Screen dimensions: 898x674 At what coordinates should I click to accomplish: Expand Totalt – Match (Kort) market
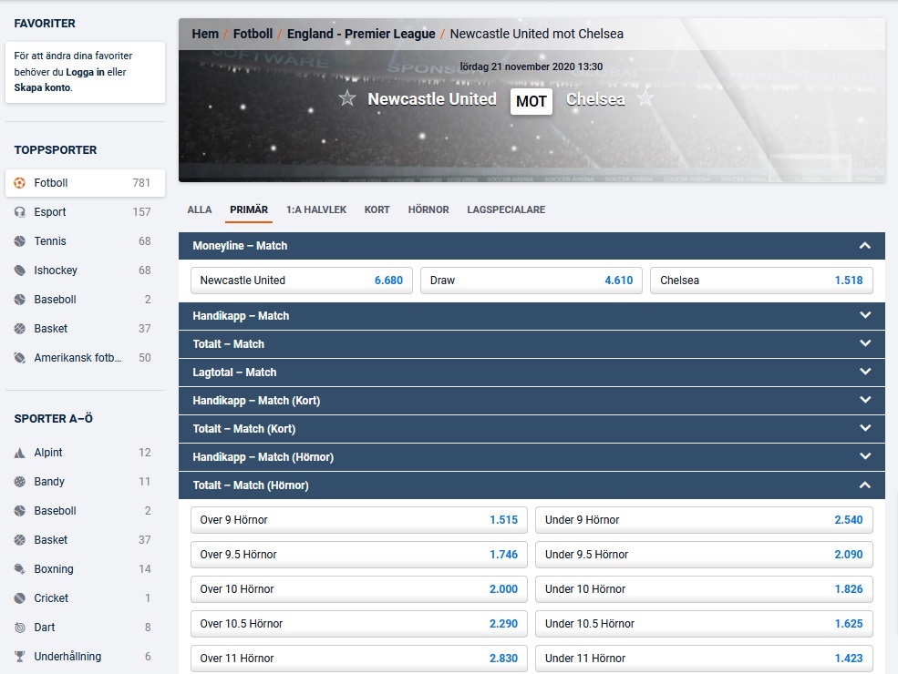click(865, 428)
